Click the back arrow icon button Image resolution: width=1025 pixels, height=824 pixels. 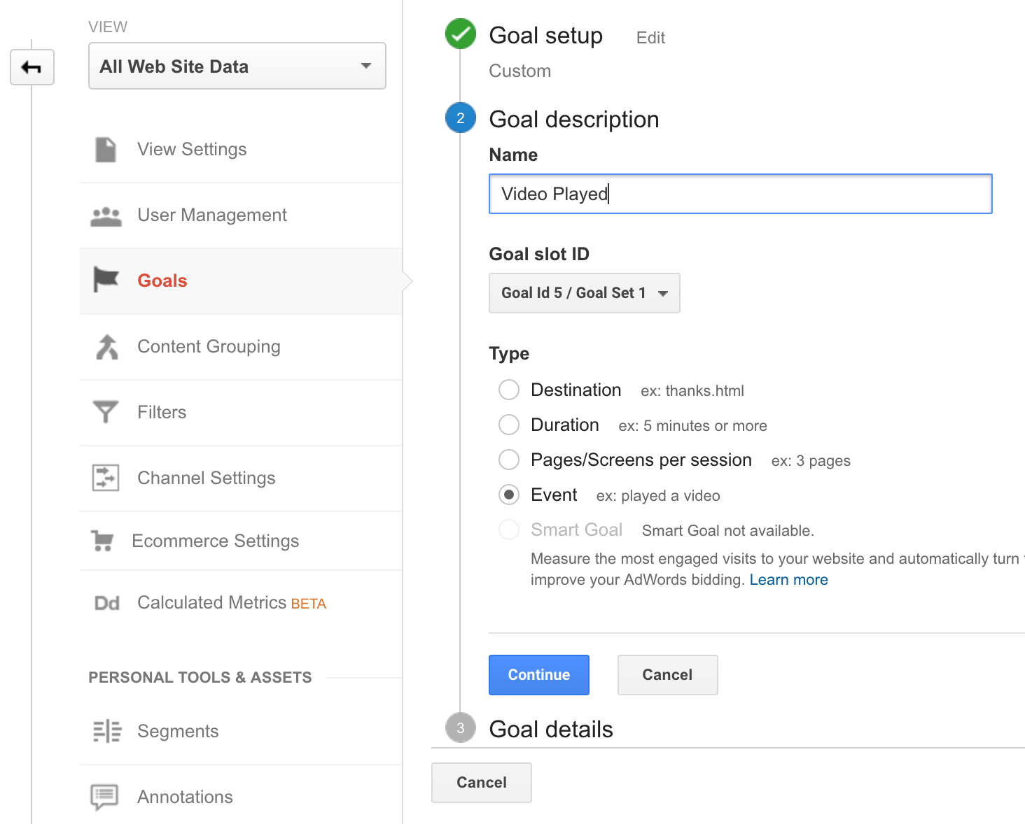click(x=32, y=68)
